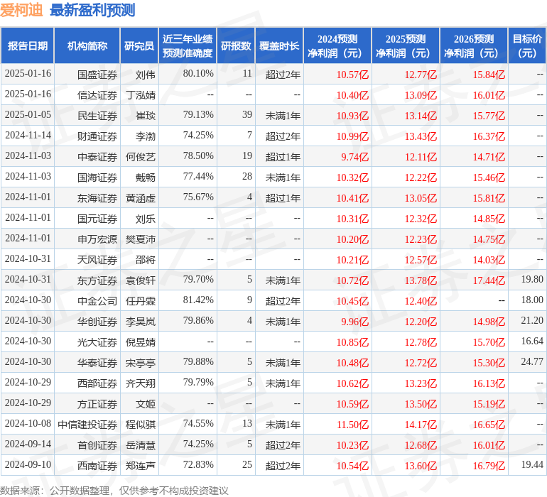Click the date 2024-09-14
Screen dimensions: 547x497
click(x=28, y=444)
